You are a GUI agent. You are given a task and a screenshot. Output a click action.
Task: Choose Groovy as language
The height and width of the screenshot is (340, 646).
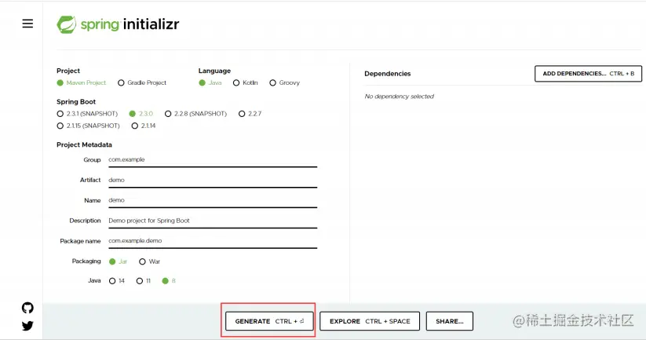[x=272, y=82]
